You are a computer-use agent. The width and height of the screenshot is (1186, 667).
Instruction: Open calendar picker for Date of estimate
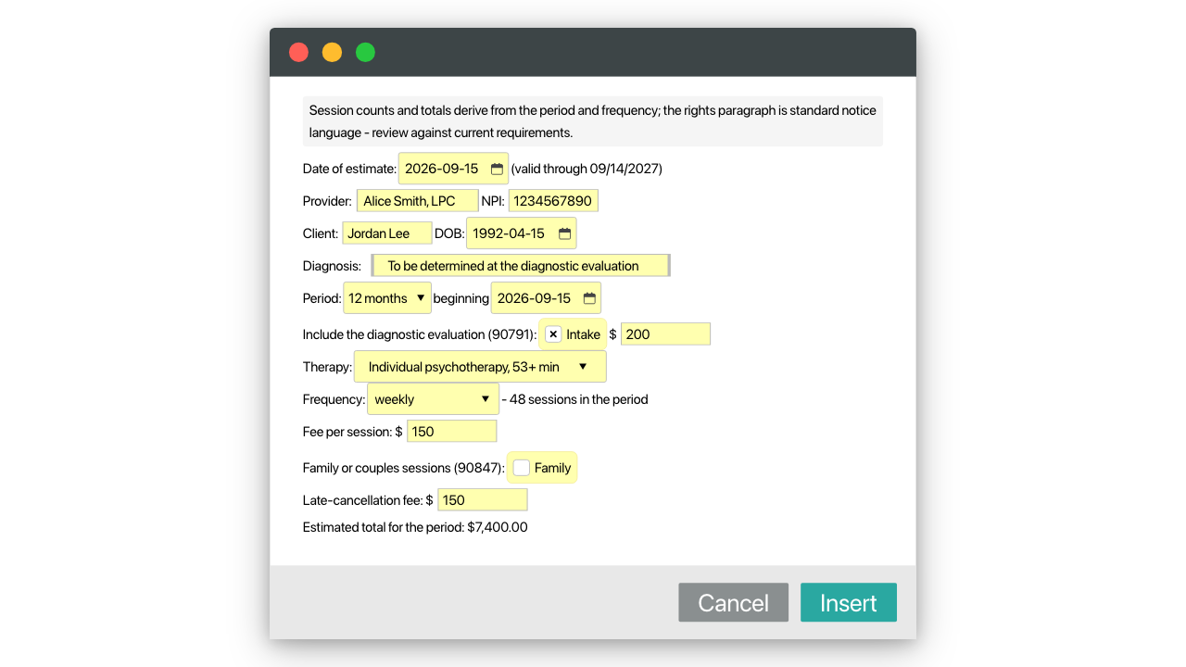(x=497, y=169)
